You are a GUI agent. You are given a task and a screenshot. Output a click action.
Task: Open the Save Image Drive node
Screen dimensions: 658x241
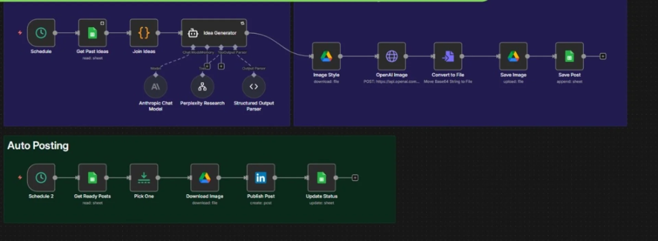pyautogui.click(x=513, y=56)
